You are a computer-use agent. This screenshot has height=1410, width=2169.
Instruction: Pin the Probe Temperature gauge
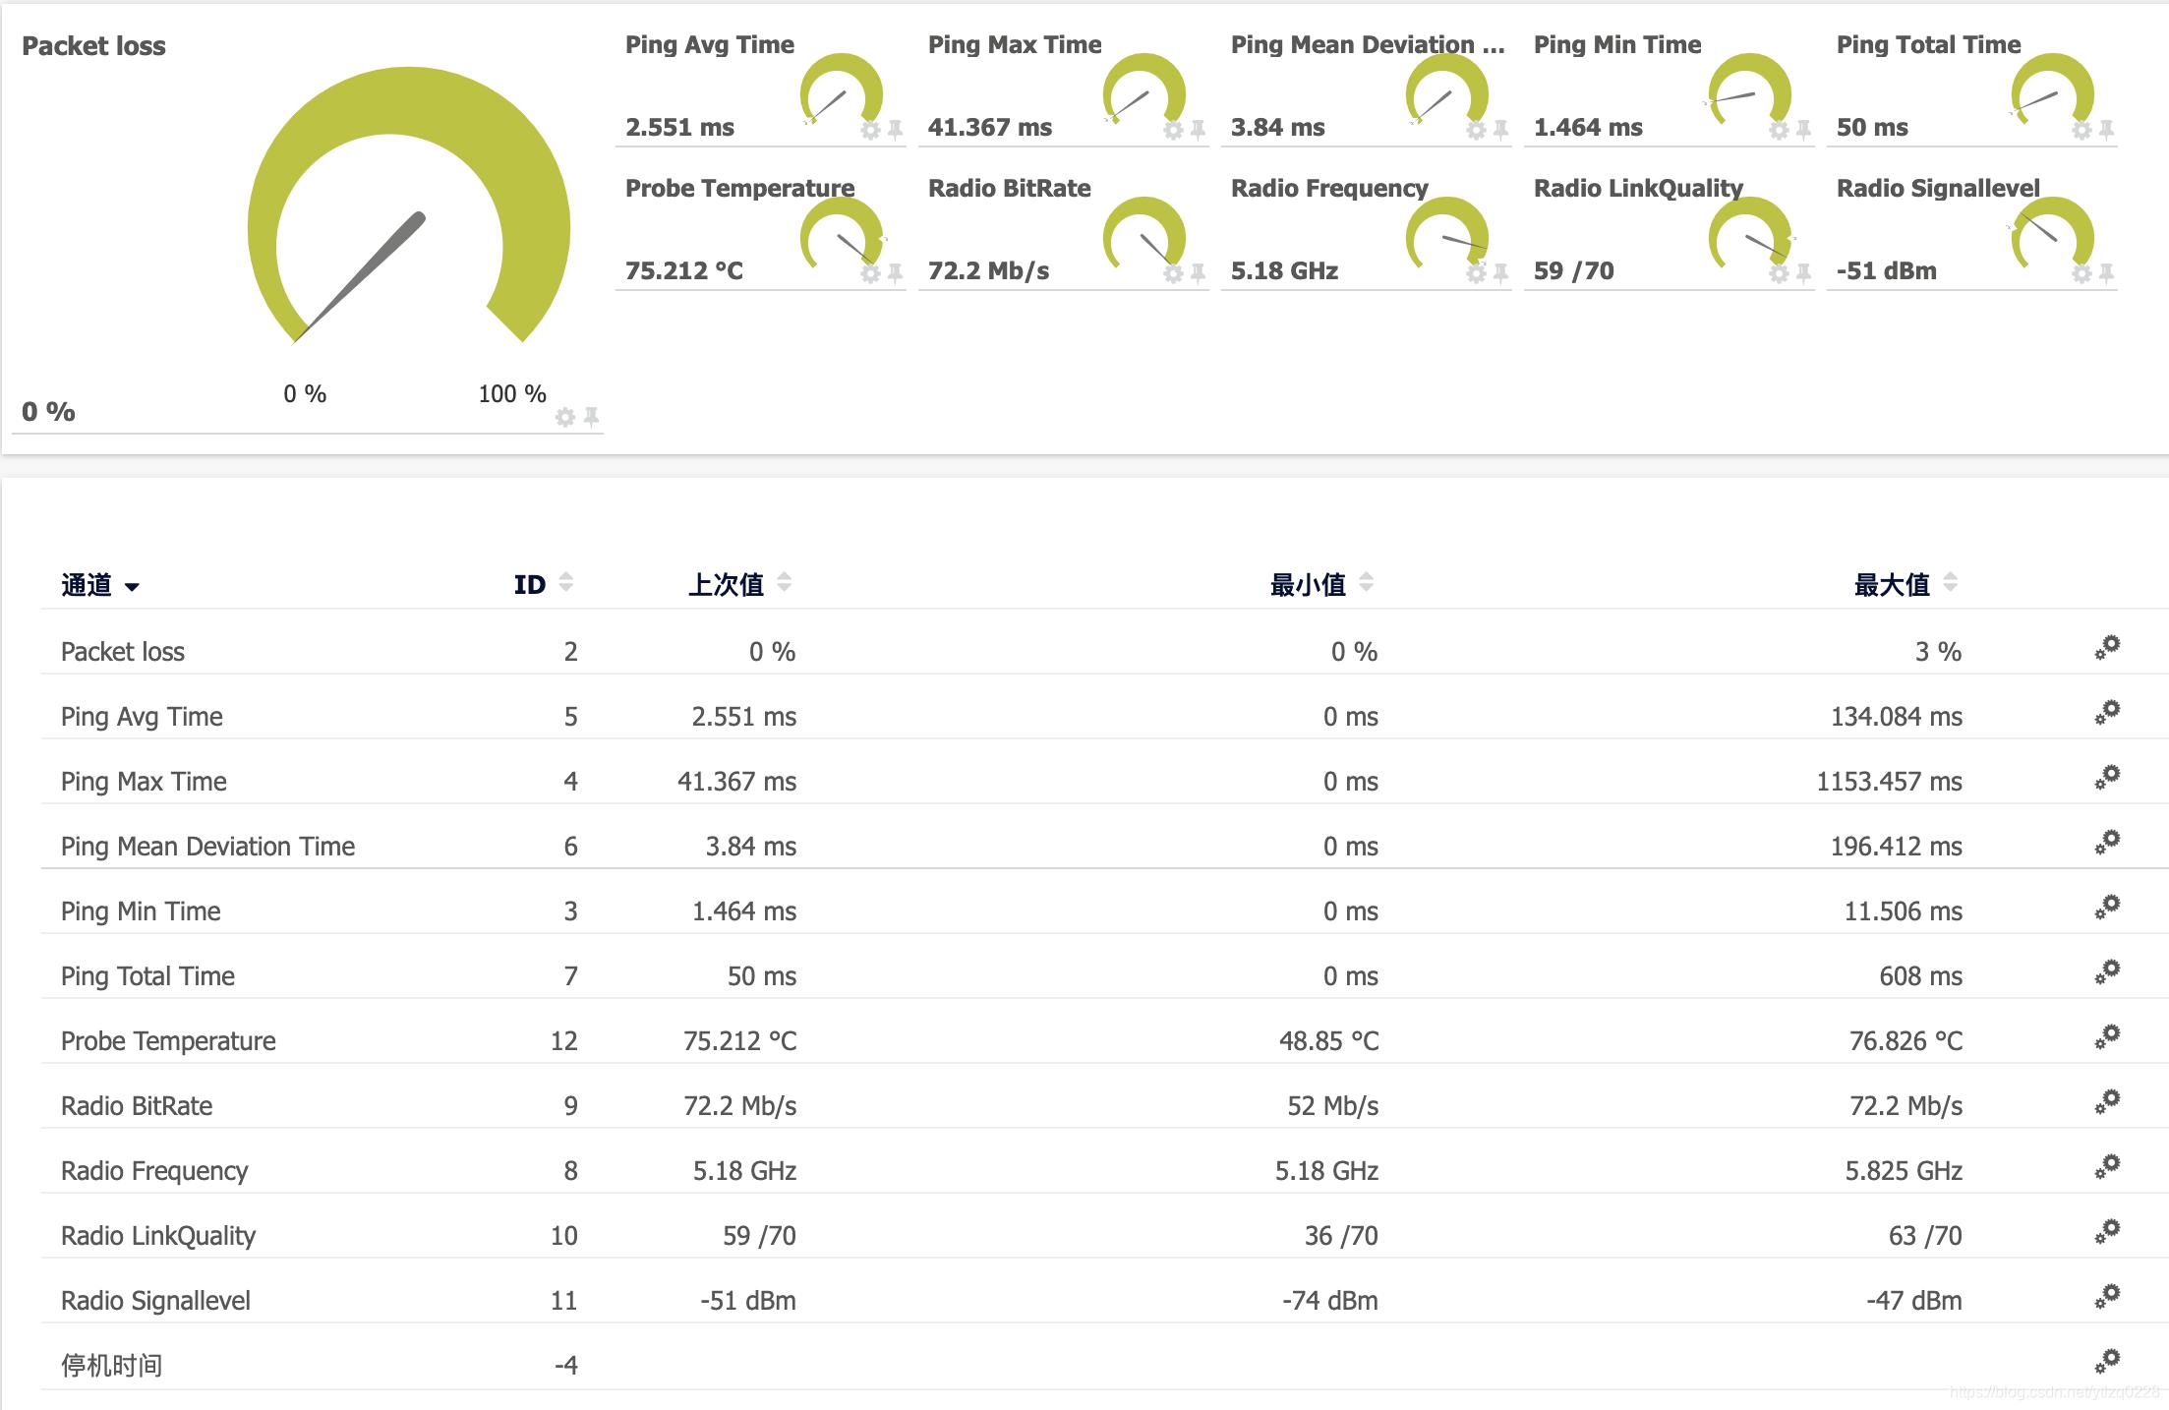895,272
